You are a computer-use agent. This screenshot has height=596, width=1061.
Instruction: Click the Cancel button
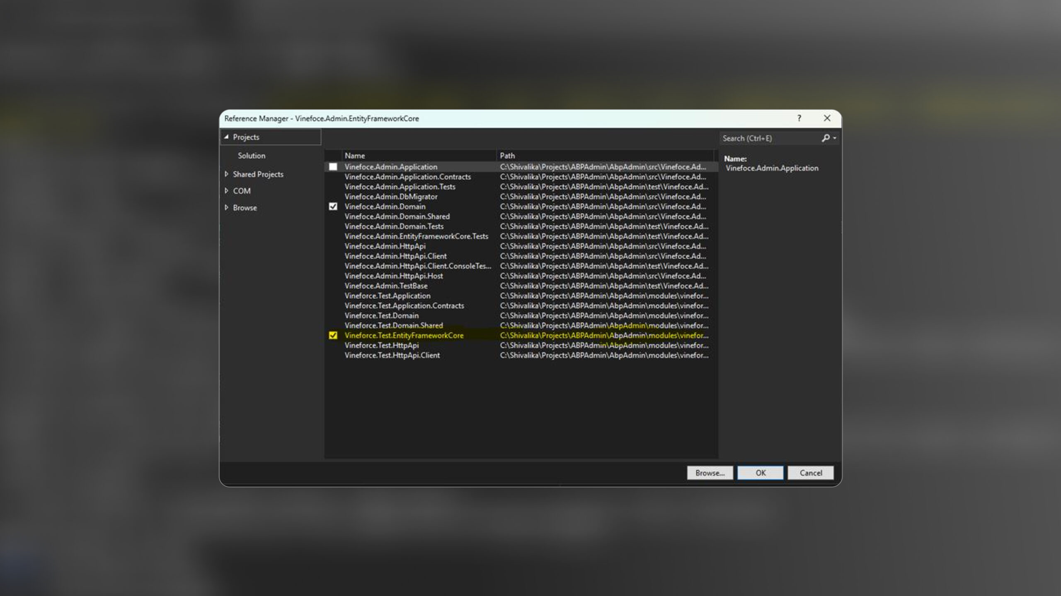811,473
